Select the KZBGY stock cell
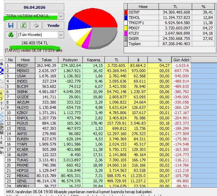The height and width of the screenshot is (196, 217). pos(25,113)
